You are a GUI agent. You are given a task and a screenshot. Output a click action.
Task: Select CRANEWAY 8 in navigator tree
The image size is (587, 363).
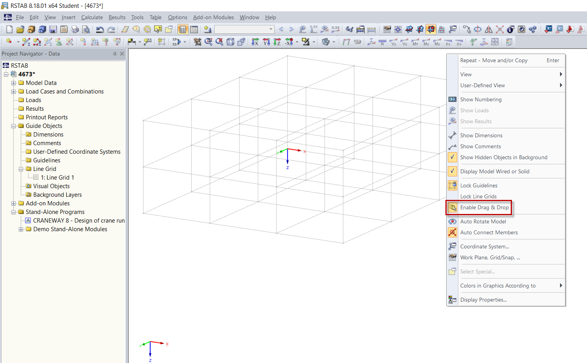79,221
